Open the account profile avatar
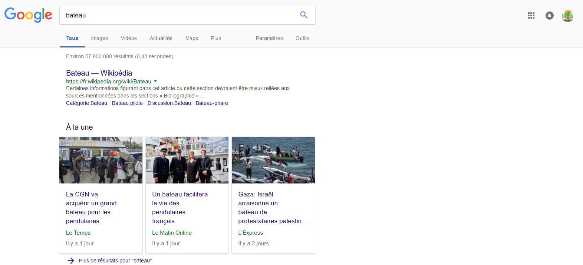 click(567, 16)
